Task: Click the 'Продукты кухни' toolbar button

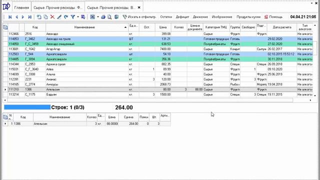Action: [248, 17]
